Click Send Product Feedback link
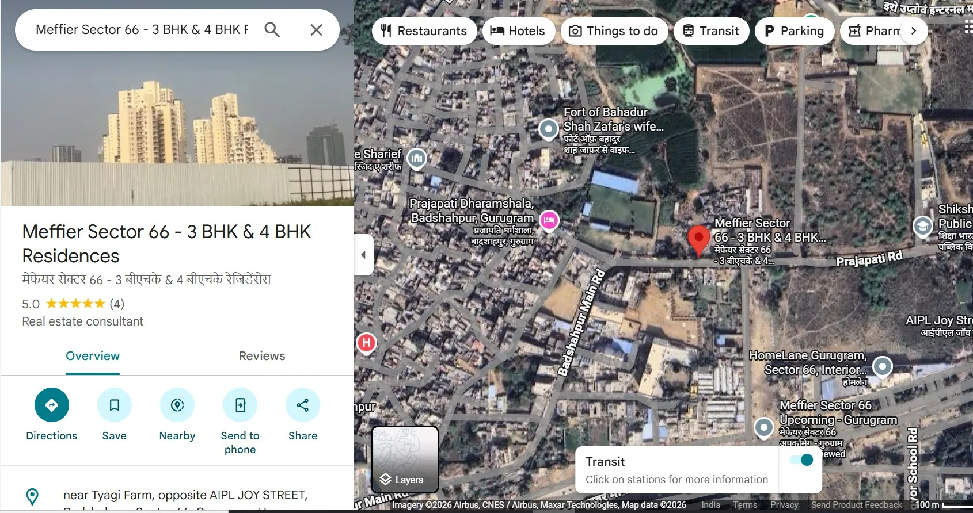 click(857, 505)
